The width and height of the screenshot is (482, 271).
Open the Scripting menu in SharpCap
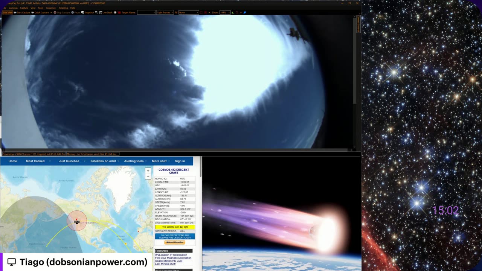click(x=63, y=8)
